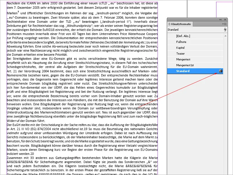The width and height of the screenshot is (233, 175).
Task: Open the Absatzformate panel flyout menu
Action: point(224,24)
